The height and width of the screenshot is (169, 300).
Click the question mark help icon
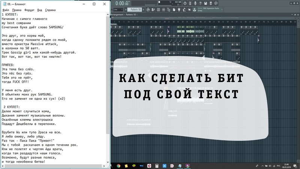point(200,3)
